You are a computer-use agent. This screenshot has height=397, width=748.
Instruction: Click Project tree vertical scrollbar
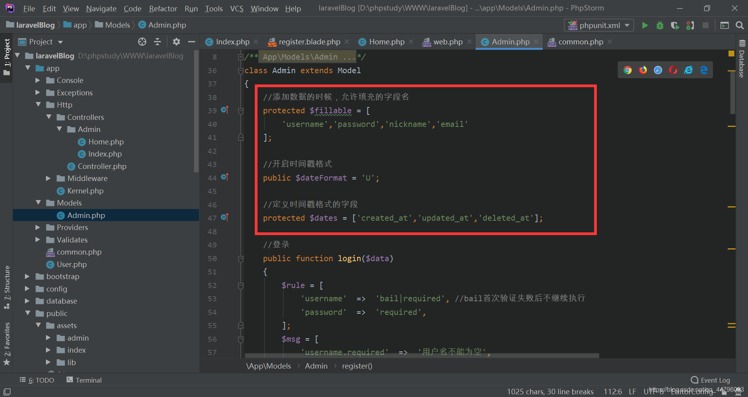coord(196,111)
